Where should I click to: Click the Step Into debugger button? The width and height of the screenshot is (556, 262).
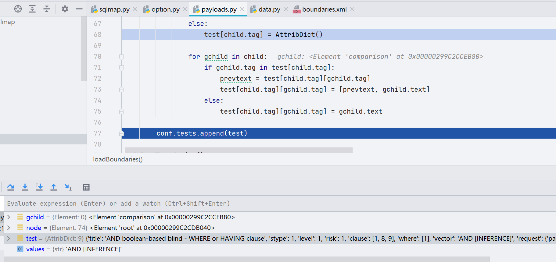coord(25,187)
